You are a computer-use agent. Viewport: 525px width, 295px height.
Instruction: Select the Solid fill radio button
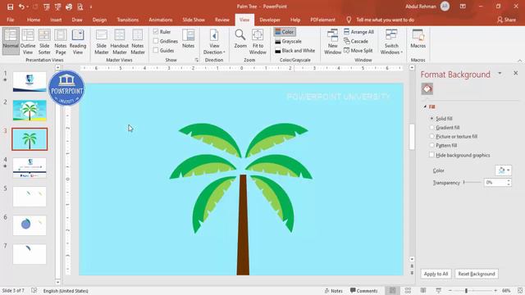click(x=432, y=118)
